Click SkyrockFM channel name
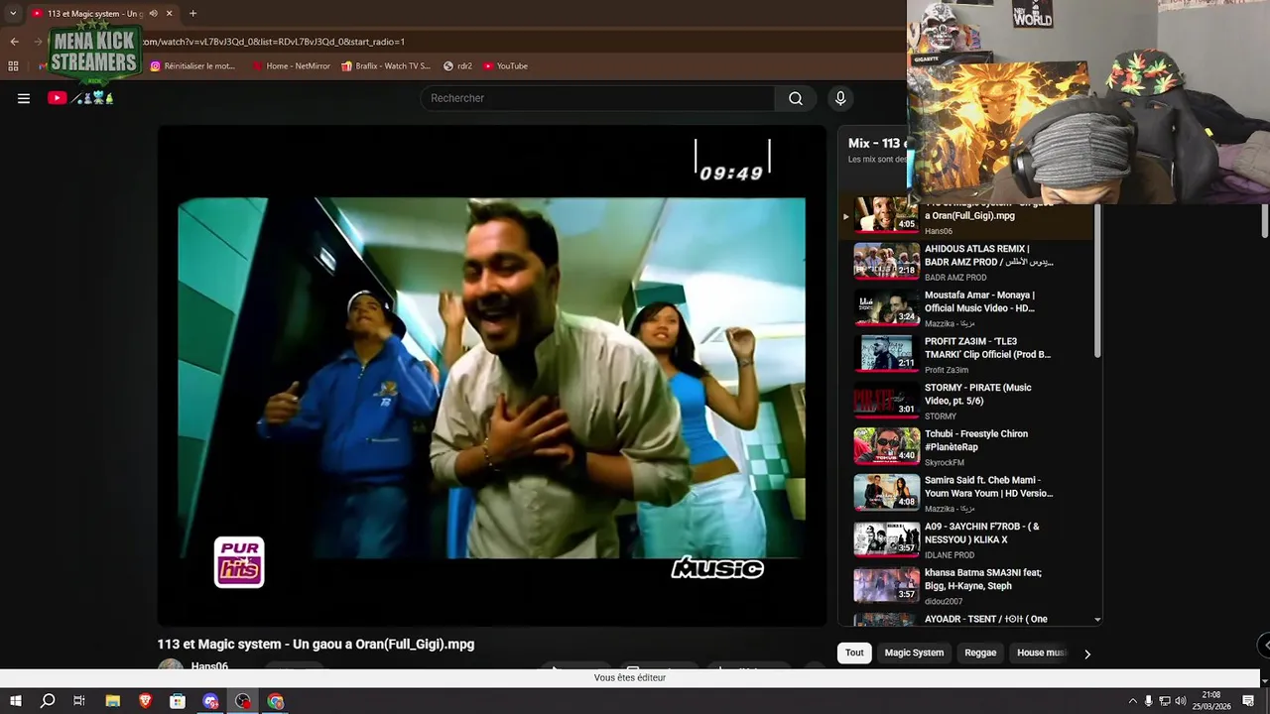Image resolution: width=1270 pixels, height=714 pixels. pyautogui.click(x=945, y=463)
